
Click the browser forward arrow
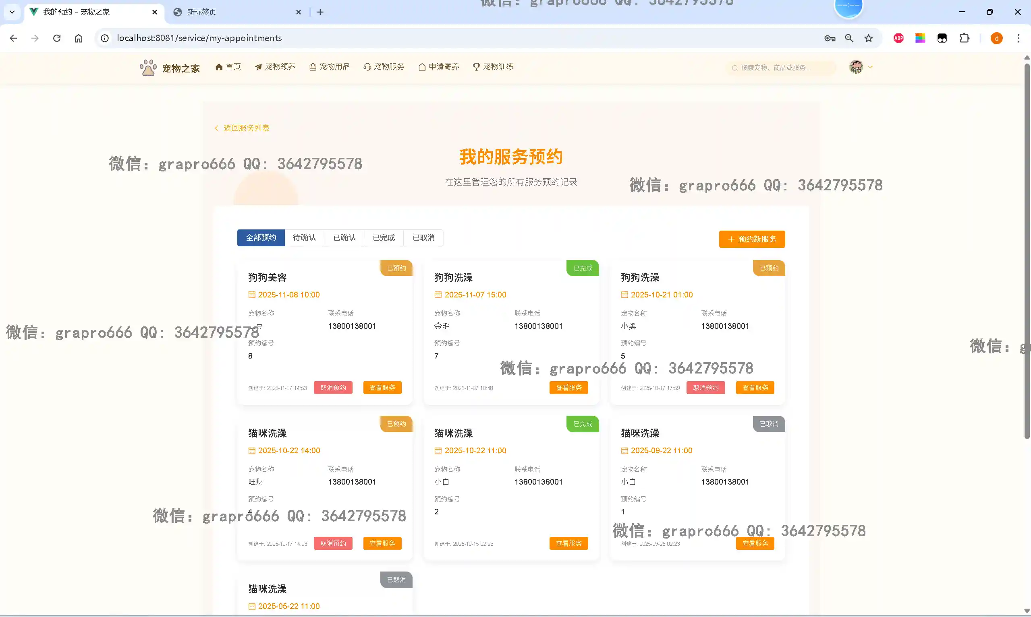(x=35, y=38)
